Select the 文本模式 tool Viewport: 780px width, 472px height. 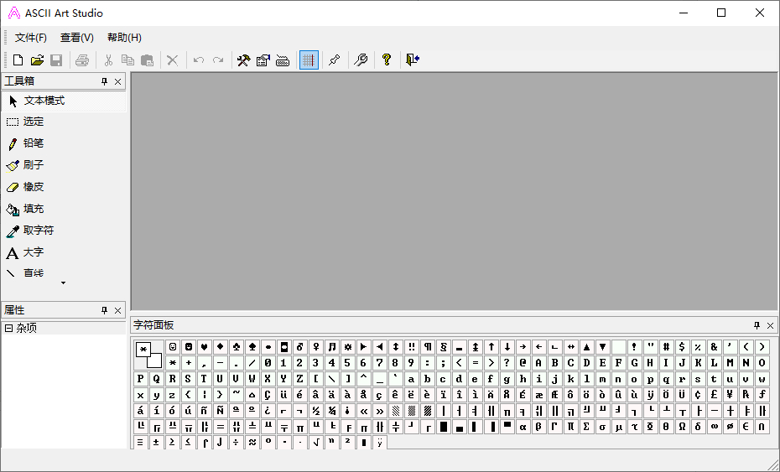tap(64, 101)
